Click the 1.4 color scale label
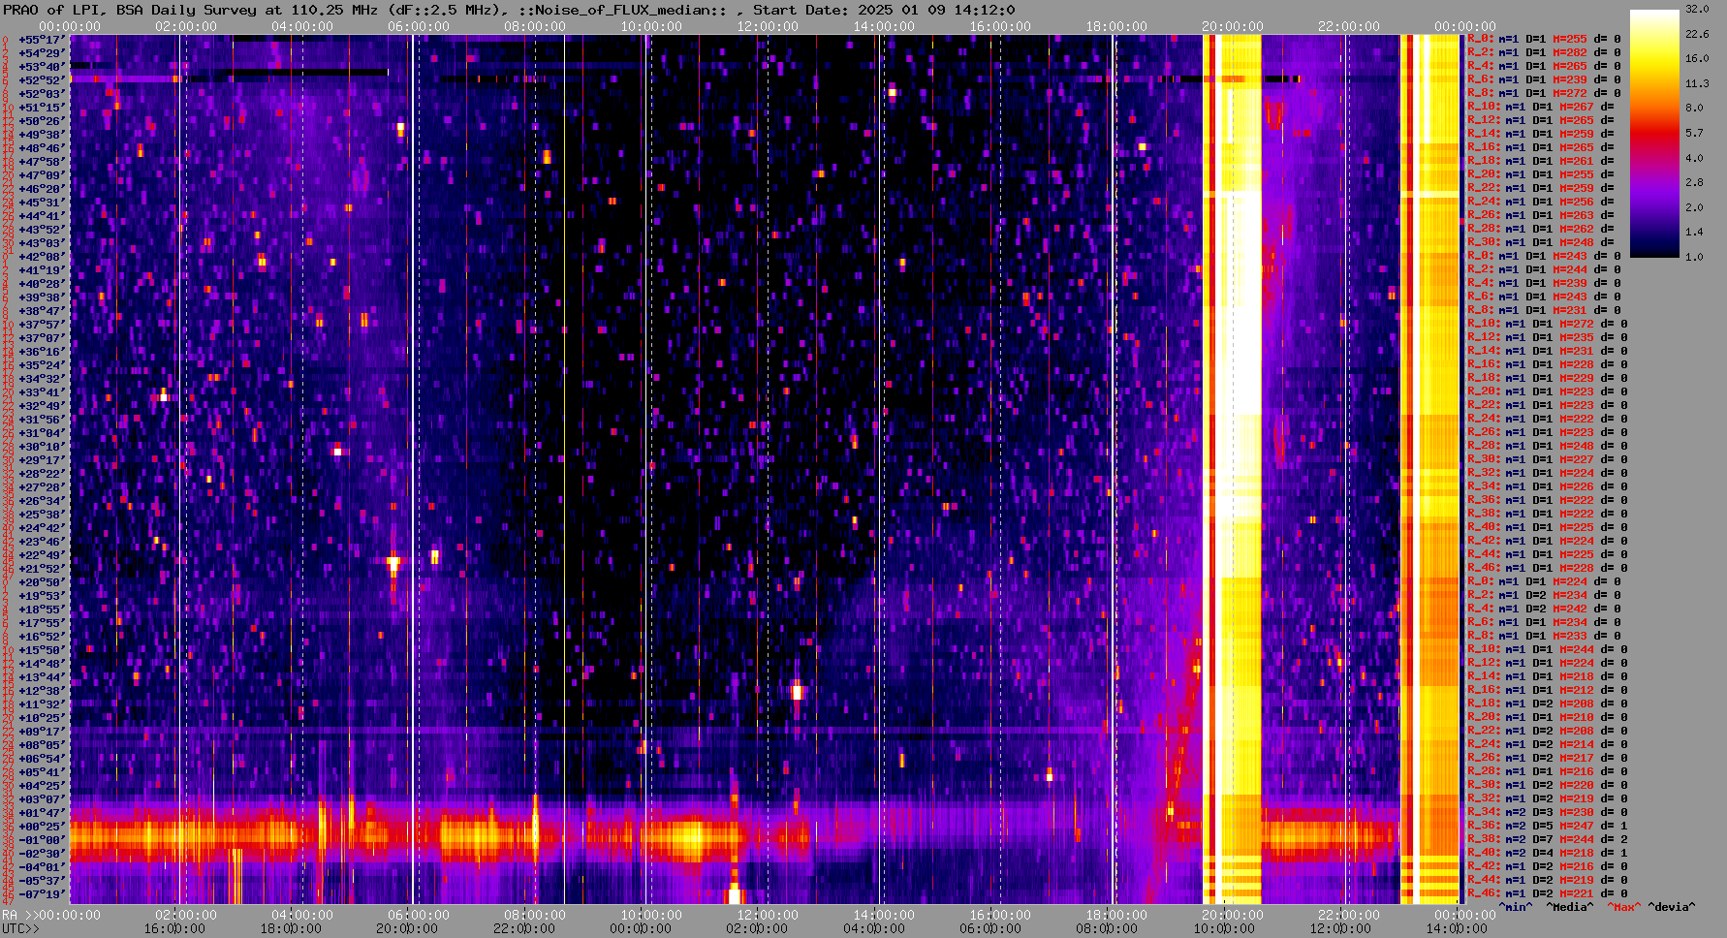1727x938 pixels. [x=1694, y=233]
